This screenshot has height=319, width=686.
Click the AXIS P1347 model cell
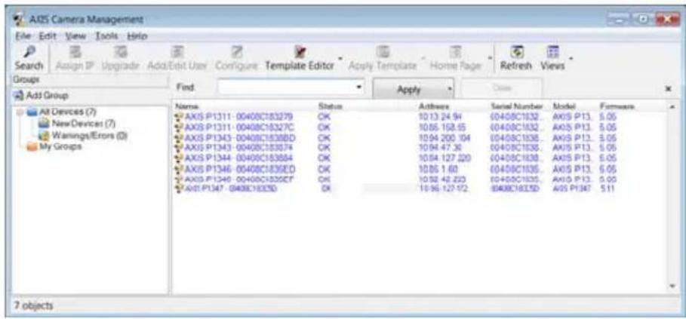pos(573,189)
